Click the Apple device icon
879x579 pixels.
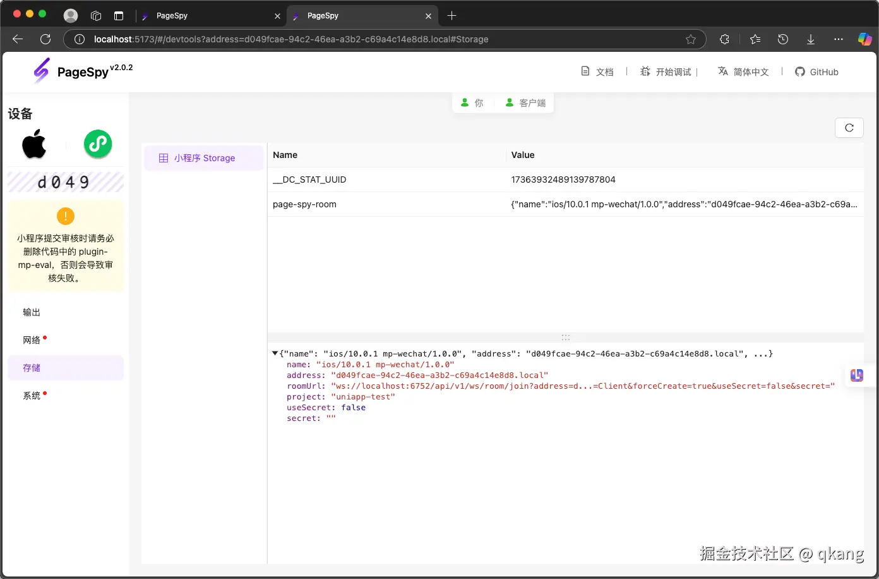[34, 144]
